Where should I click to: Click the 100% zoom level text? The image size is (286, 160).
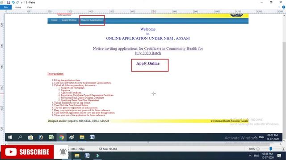pyautogui.click(x=252, y=149)
